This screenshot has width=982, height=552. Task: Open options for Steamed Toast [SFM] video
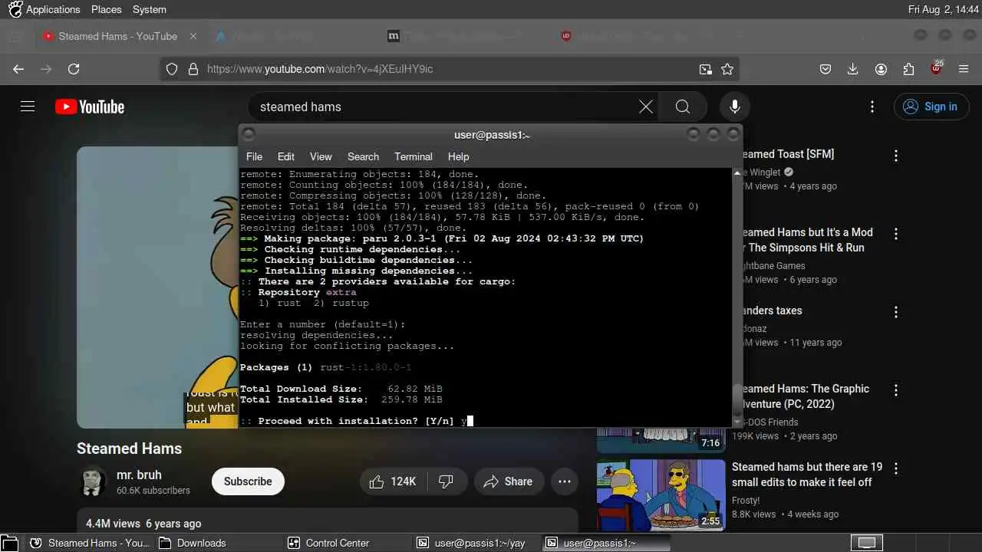pyautogui.click(x=896, y=156)
